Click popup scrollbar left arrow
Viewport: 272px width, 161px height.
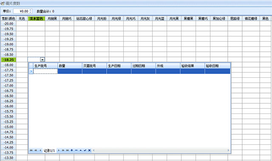click(x=93, y=150)
